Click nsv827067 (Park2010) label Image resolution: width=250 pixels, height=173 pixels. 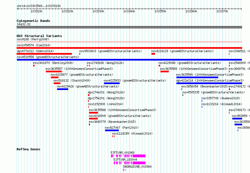[x=122, y=128]
